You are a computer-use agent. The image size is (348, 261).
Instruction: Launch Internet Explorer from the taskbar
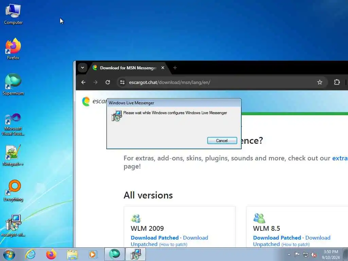click(30, 254)
